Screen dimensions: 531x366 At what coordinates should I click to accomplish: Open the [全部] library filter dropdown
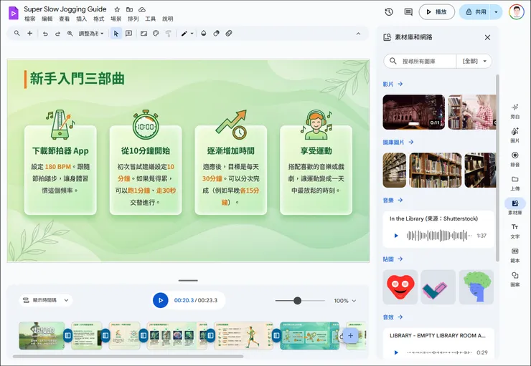(x=474, y=61)
